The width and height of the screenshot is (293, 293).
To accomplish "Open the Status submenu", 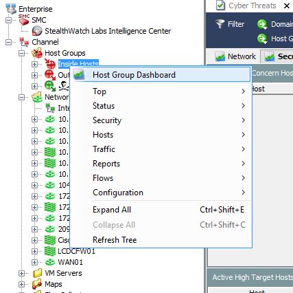I will pos(161,106).
